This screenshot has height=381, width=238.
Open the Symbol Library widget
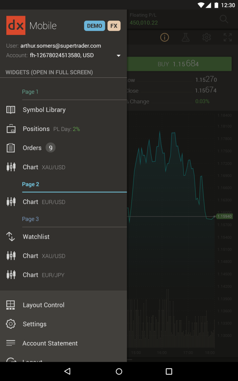pyautogui.click(x=45, y=109)
